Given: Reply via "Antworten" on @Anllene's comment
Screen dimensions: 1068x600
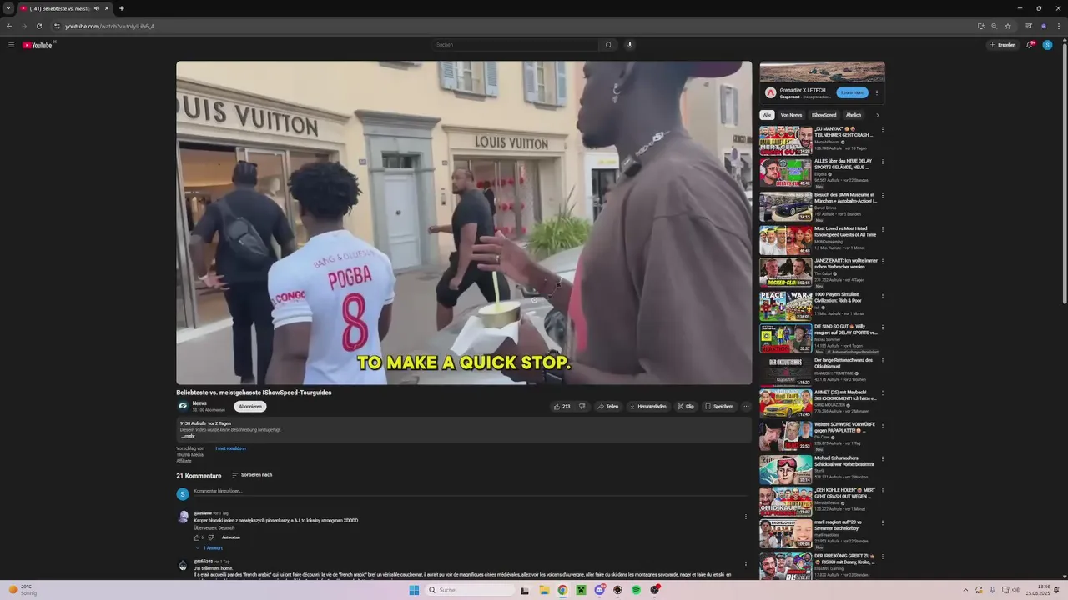Looking at the screenshot, I should tap(231, 537).
